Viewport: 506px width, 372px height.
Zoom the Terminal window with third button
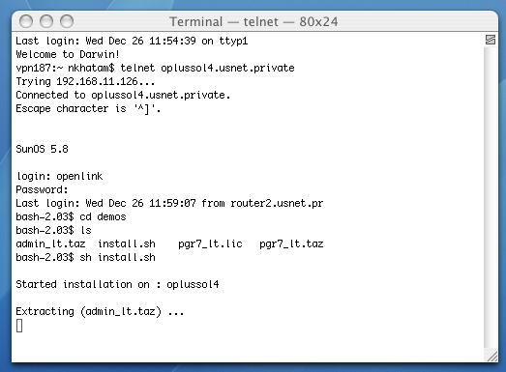[x=67, y=21]
